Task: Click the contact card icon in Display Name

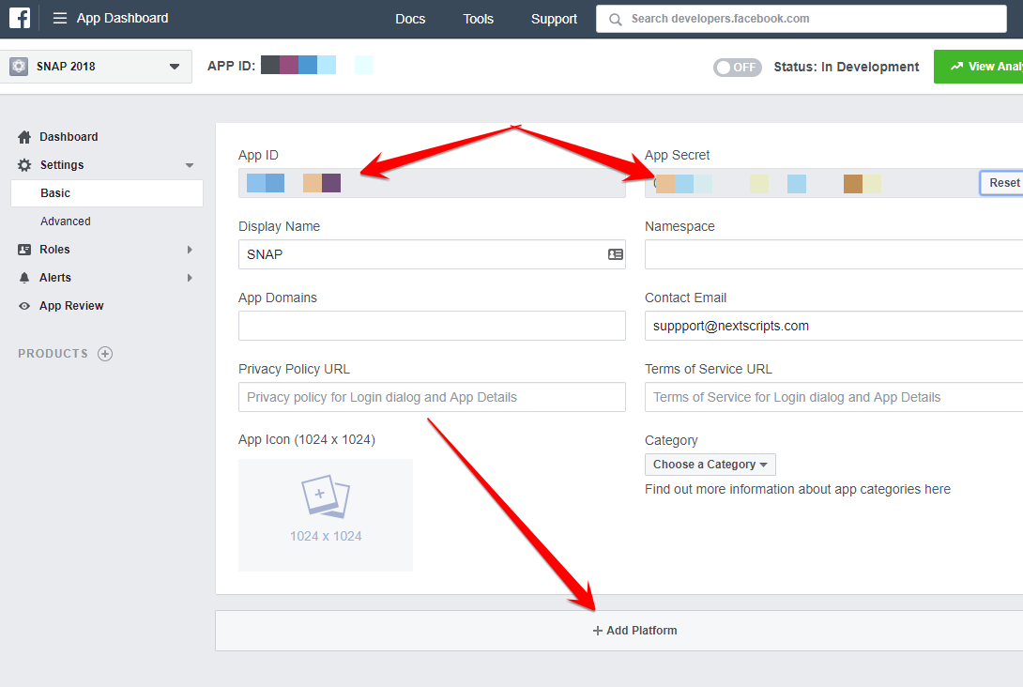Action: tap(616, 254)
